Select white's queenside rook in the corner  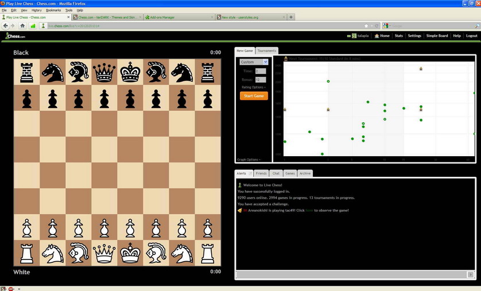click(x=26, y=253)
